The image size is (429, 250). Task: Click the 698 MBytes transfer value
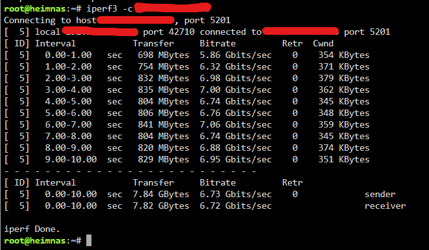click(164, 55)
